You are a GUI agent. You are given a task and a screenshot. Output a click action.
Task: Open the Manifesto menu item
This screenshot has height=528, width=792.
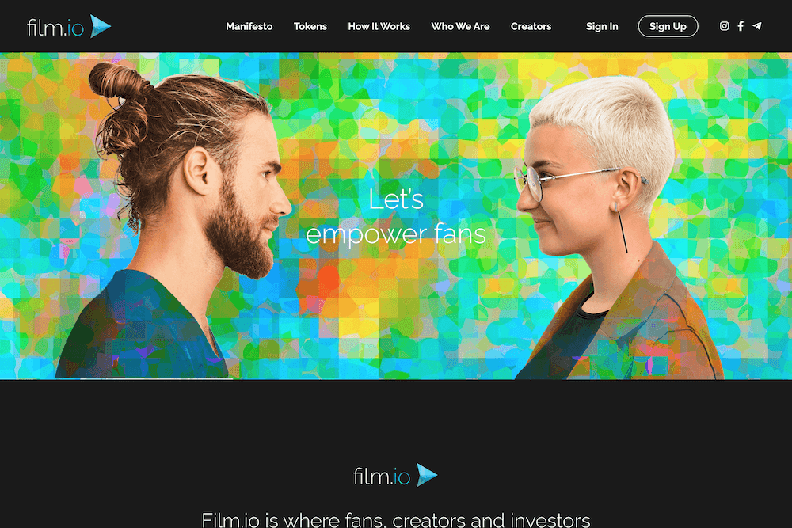[x=249, y=26]
